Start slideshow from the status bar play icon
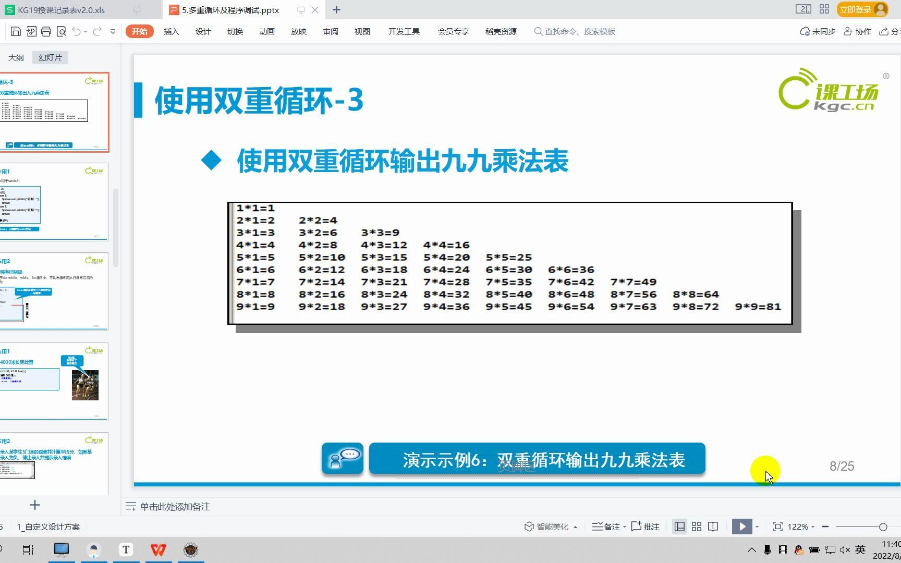The width and height of the screenshot is (901, 563). [742, 527]
